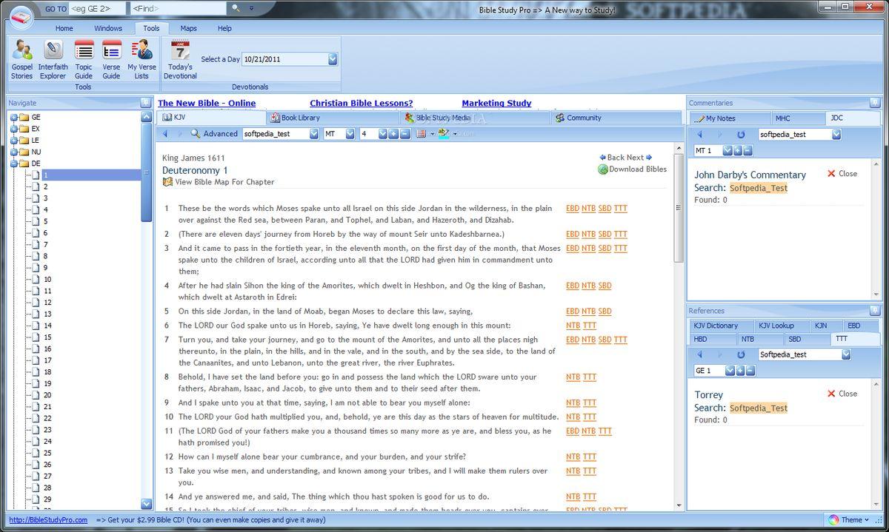This screenshot has height=532, width=889.
Task: Open Gospel Stories tool
Action: click(22, 59)
